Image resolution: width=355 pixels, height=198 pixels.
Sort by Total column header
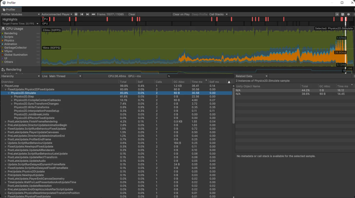pos(128,82)
